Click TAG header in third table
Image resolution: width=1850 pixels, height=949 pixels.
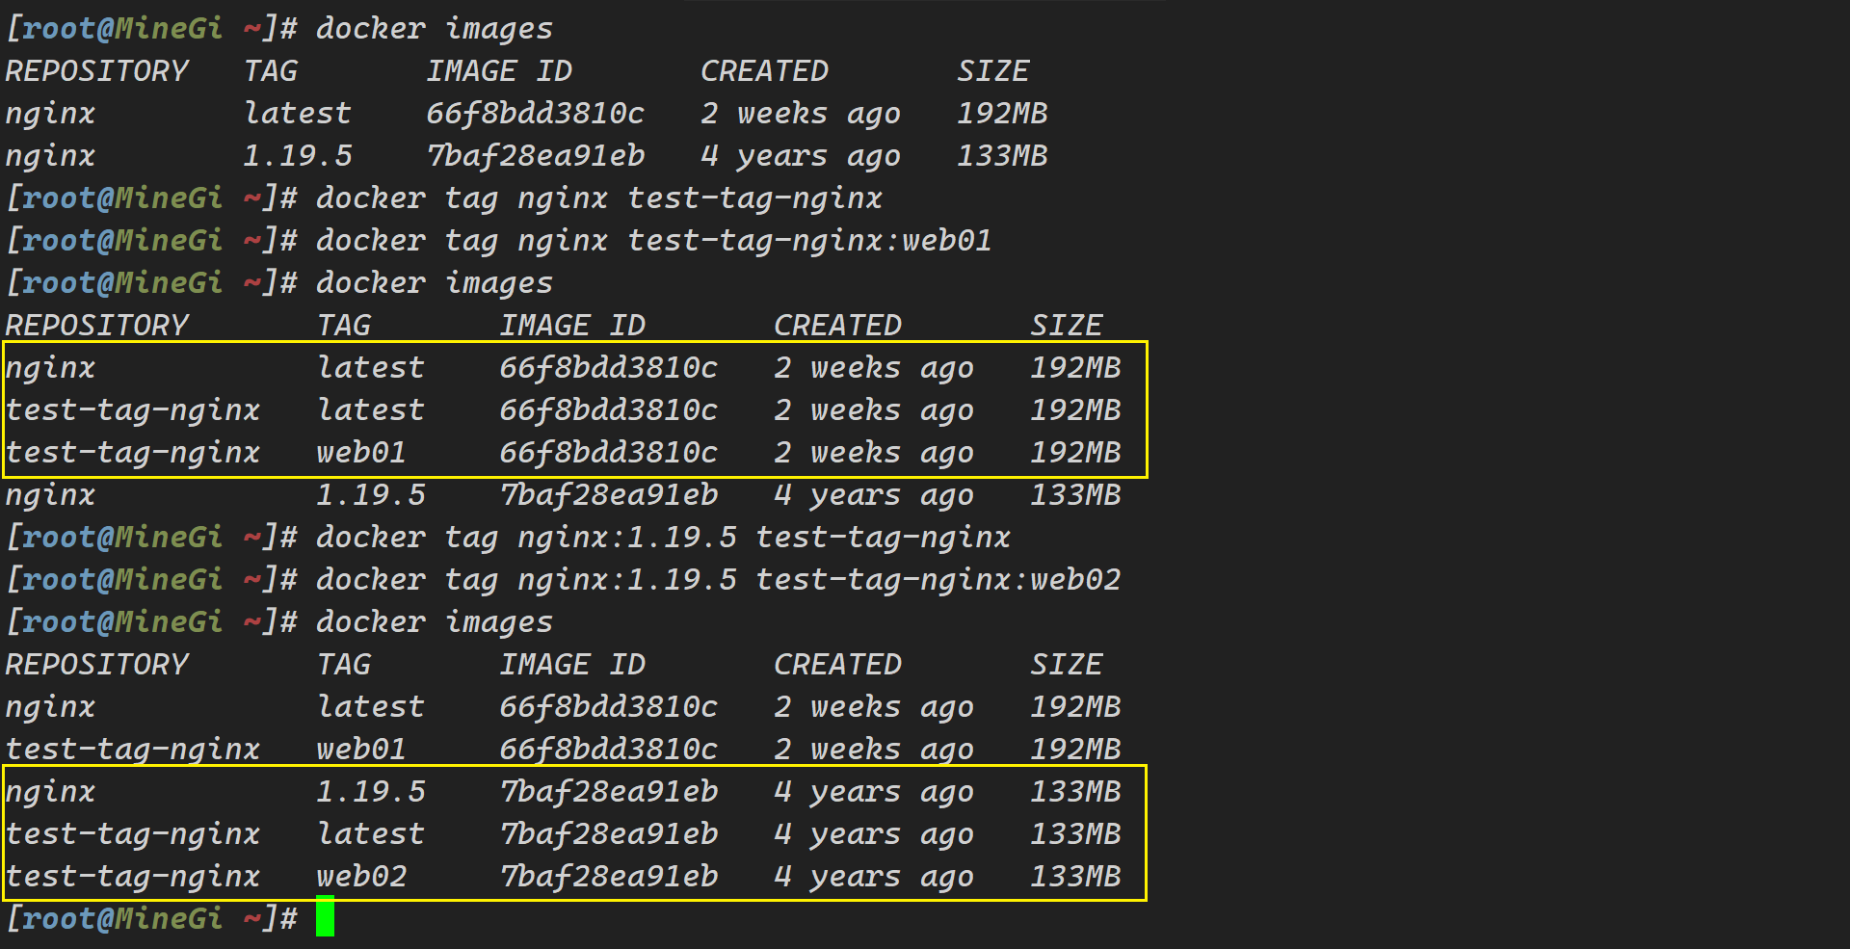(x=344, y=665)
